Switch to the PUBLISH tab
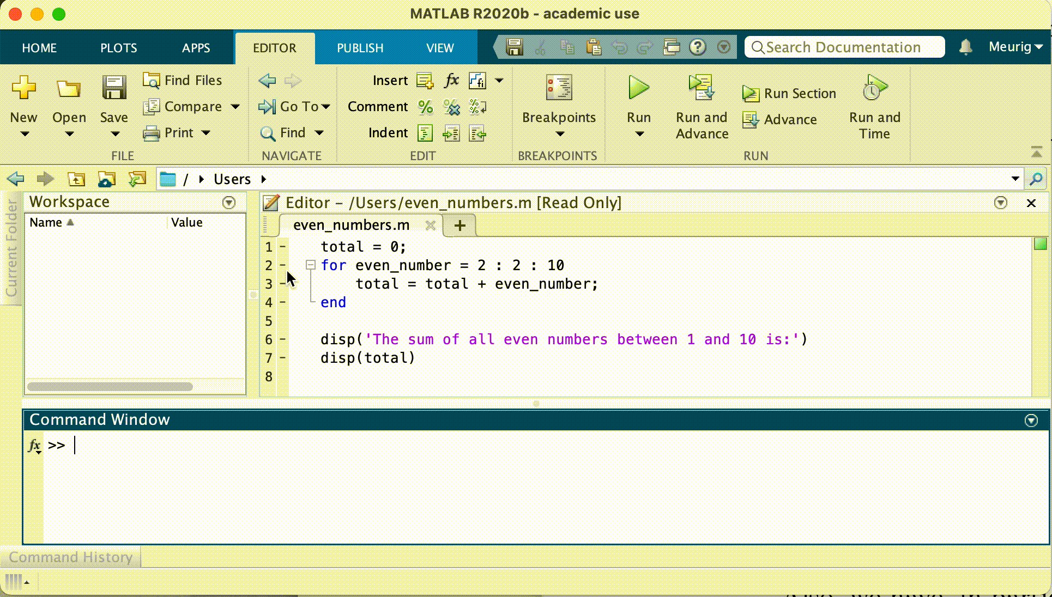 (360, 48)
